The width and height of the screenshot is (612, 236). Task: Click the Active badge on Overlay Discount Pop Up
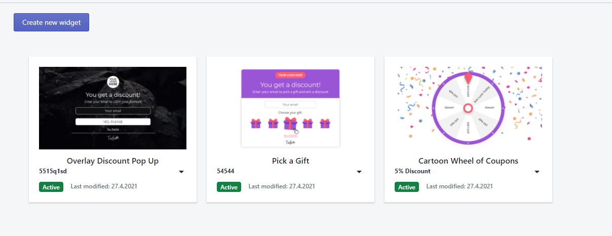(x=51, y=187)
